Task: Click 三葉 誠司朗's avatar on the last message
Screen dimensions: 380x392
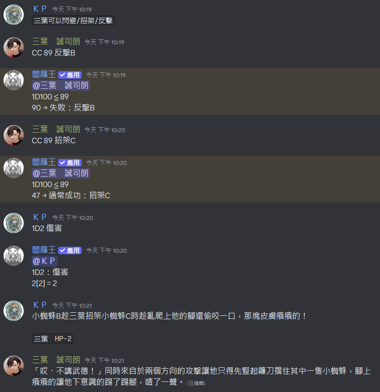Action: 14,365
